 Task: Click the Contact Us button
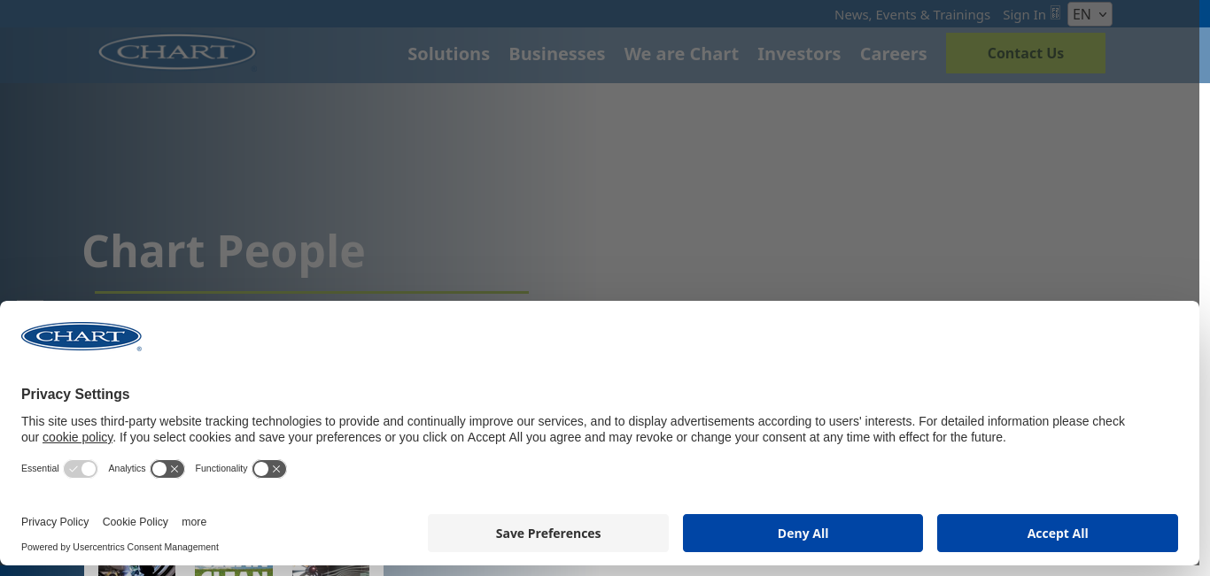(x=1026, y=53)
